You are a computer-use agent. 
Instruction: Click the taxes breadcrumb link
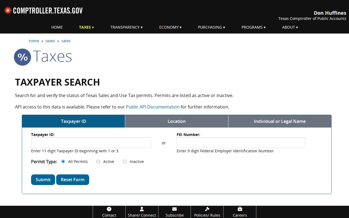point(50,41)
